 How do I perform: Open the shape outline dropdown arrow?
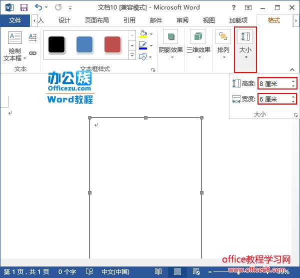pyautogui.click(x=151, y=45)
